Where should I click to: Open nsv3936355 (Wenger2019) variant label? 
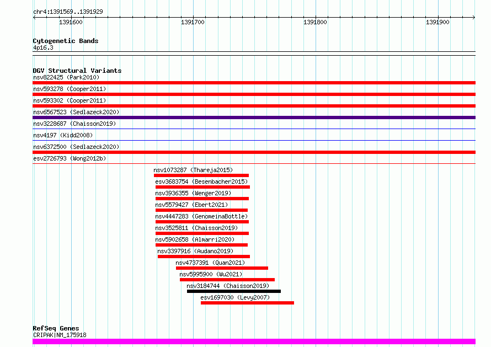[x=193, y=193]
